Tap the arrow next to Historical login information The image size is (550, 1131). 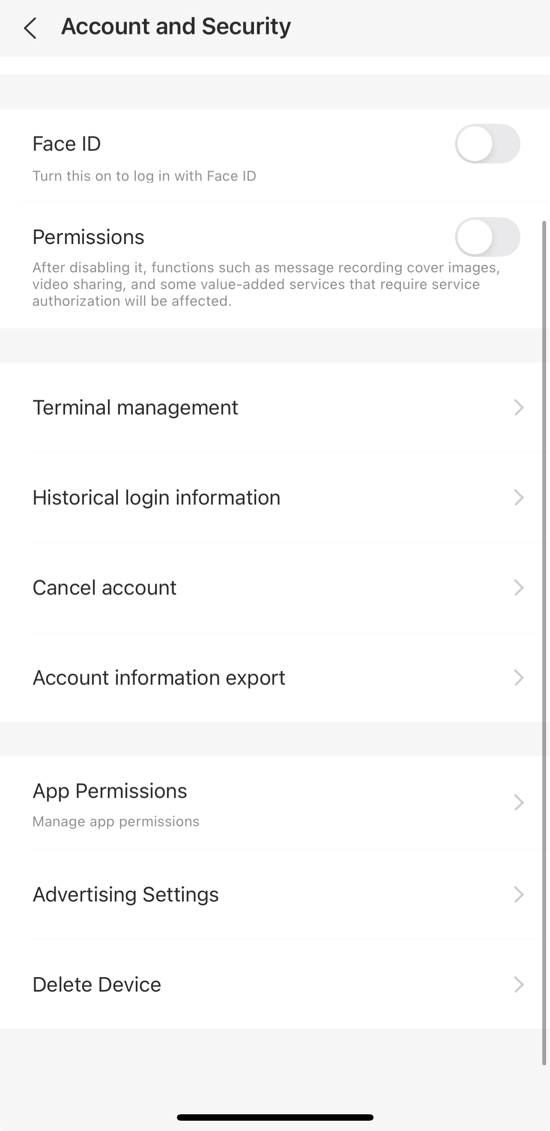click(x=518, y=498)
